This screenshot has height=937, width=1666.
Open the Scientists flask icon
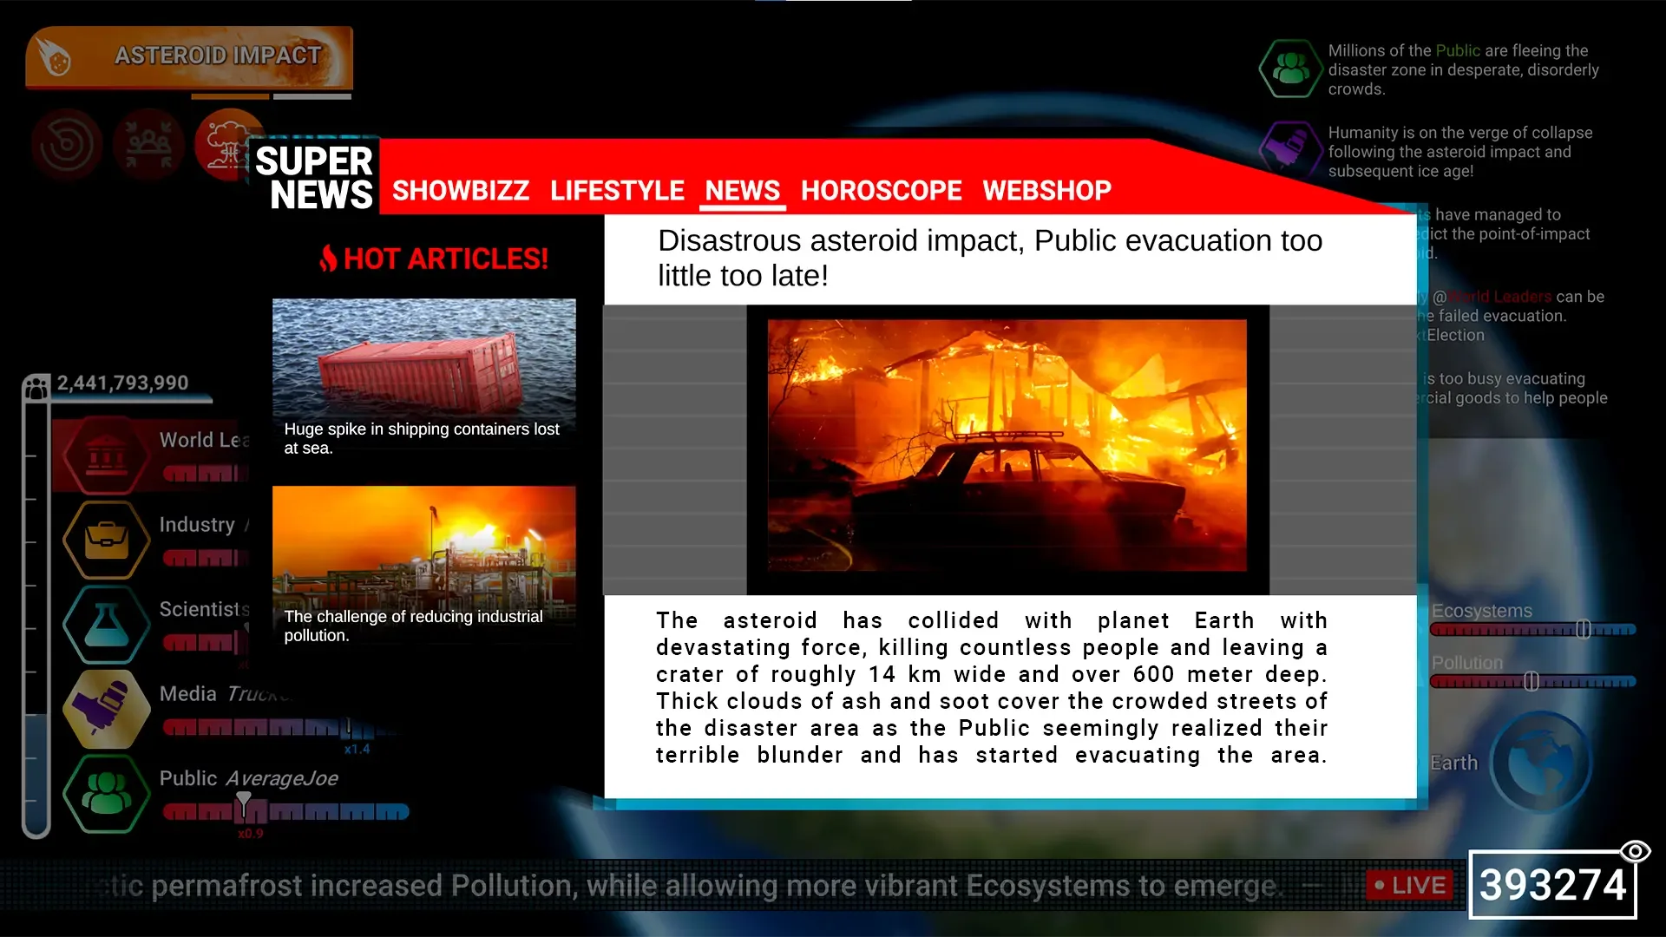107,624
